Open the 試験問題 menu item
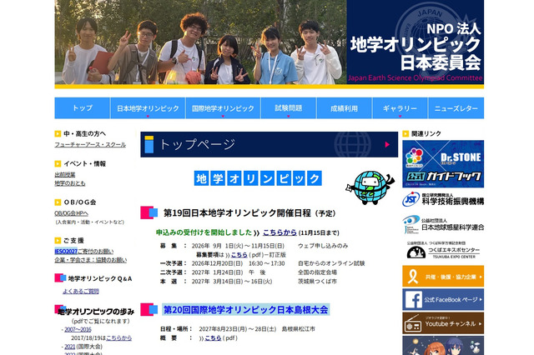This screenshot has width=534, height=355. coord(289,107)
